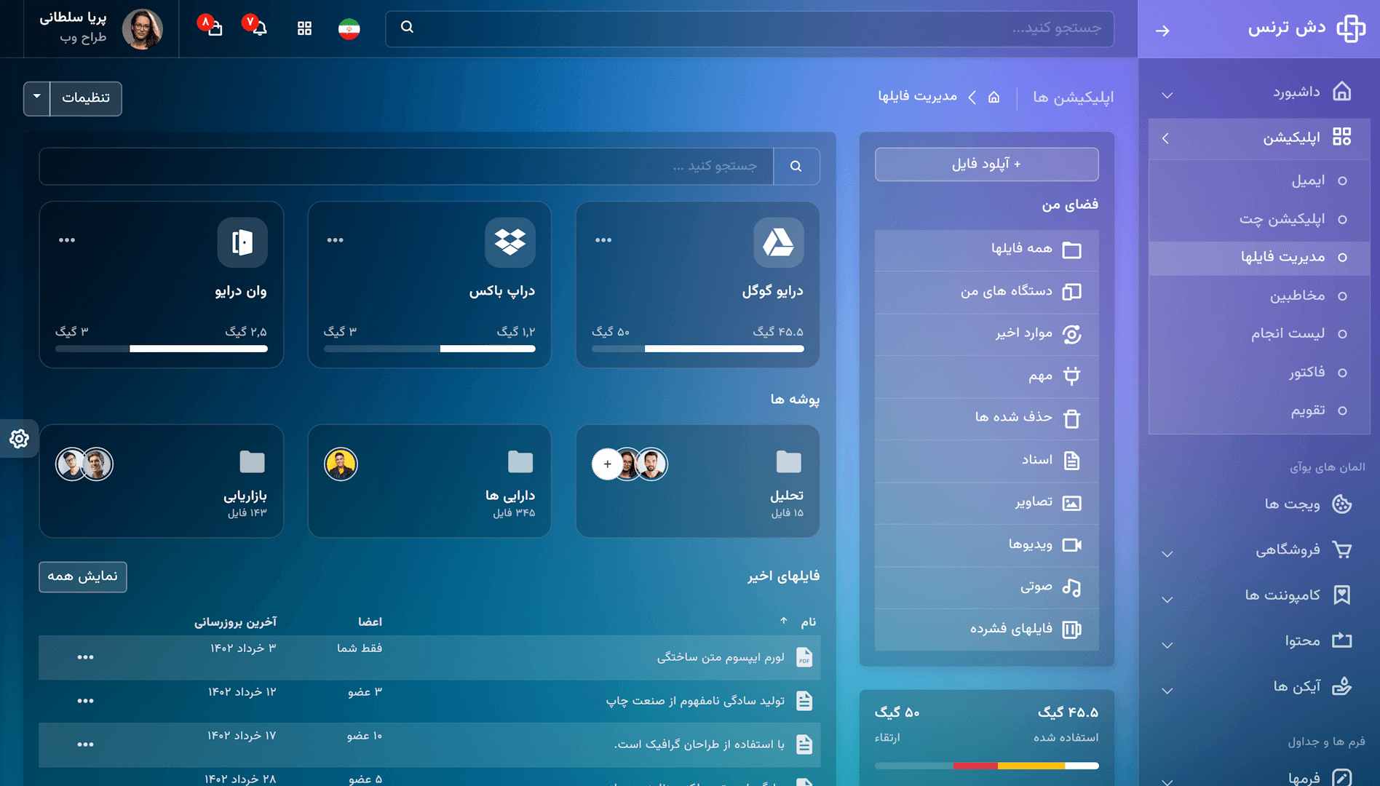This screenshot has width=1380, height=786.
Task: Click the دش ترنس logo icon
Action: (1351, 28)
